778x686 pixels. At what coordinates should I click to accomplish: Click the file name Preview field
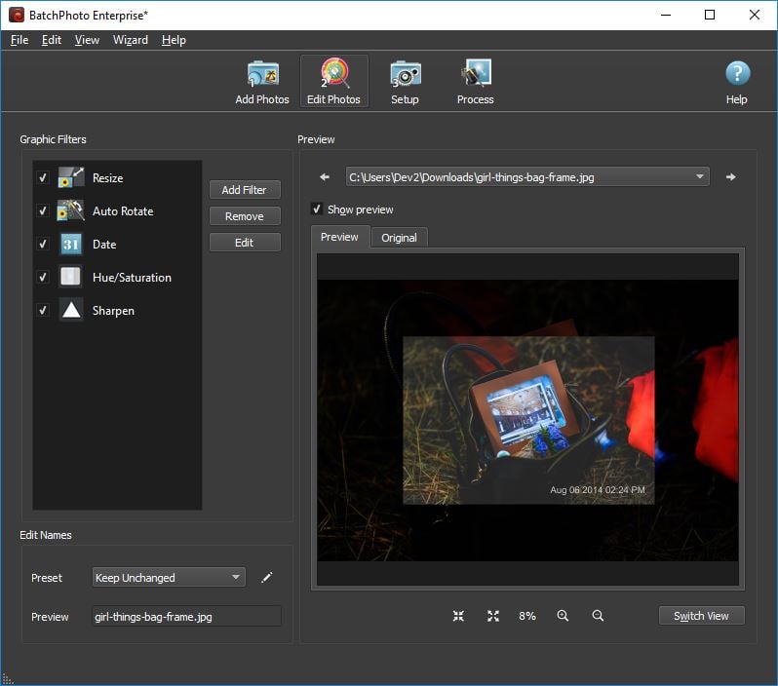186,617
